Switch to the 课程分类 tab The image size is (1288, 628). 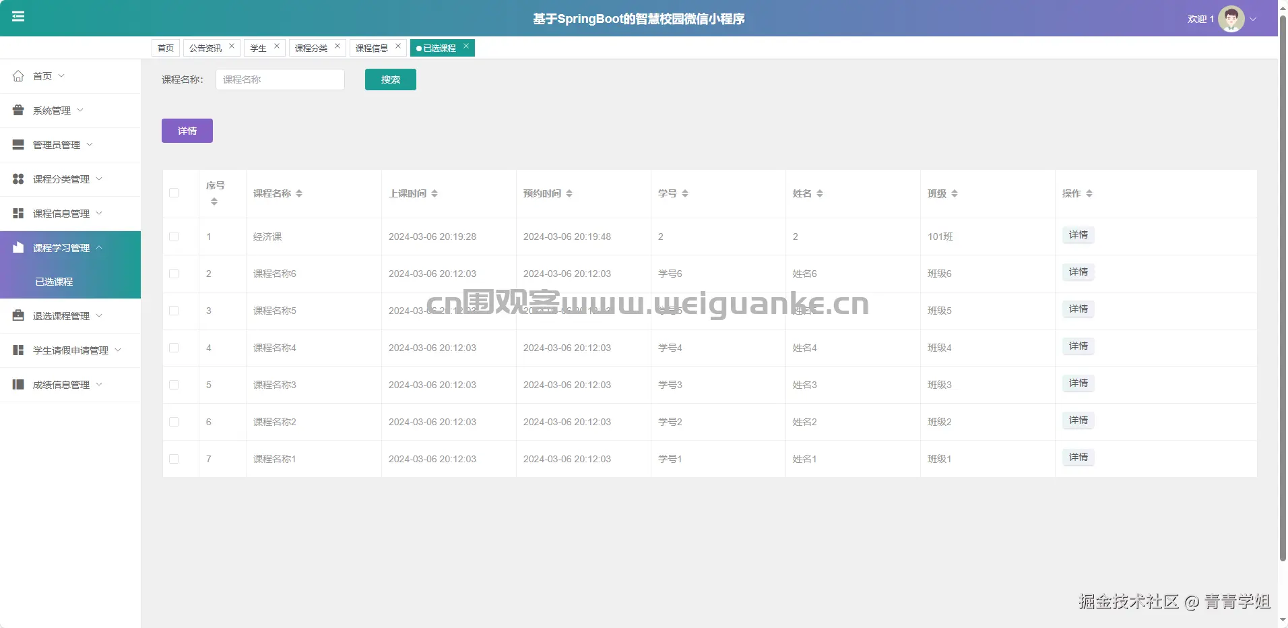coord(311,48)
